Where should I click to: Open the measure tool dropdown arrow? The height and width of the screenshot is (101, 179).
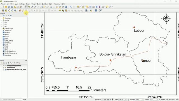(x=105, y=7)
